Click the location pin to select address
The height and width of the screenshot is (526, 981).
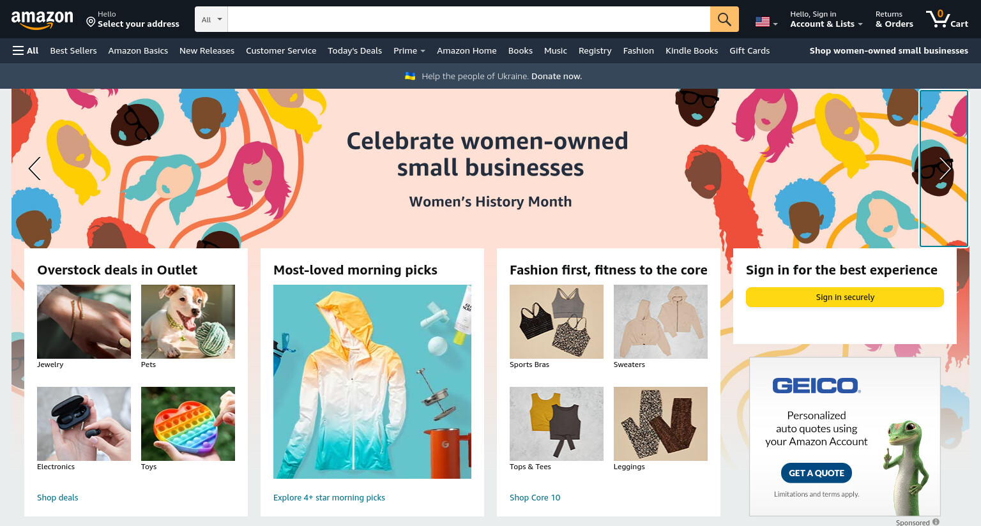click(91, 22)
